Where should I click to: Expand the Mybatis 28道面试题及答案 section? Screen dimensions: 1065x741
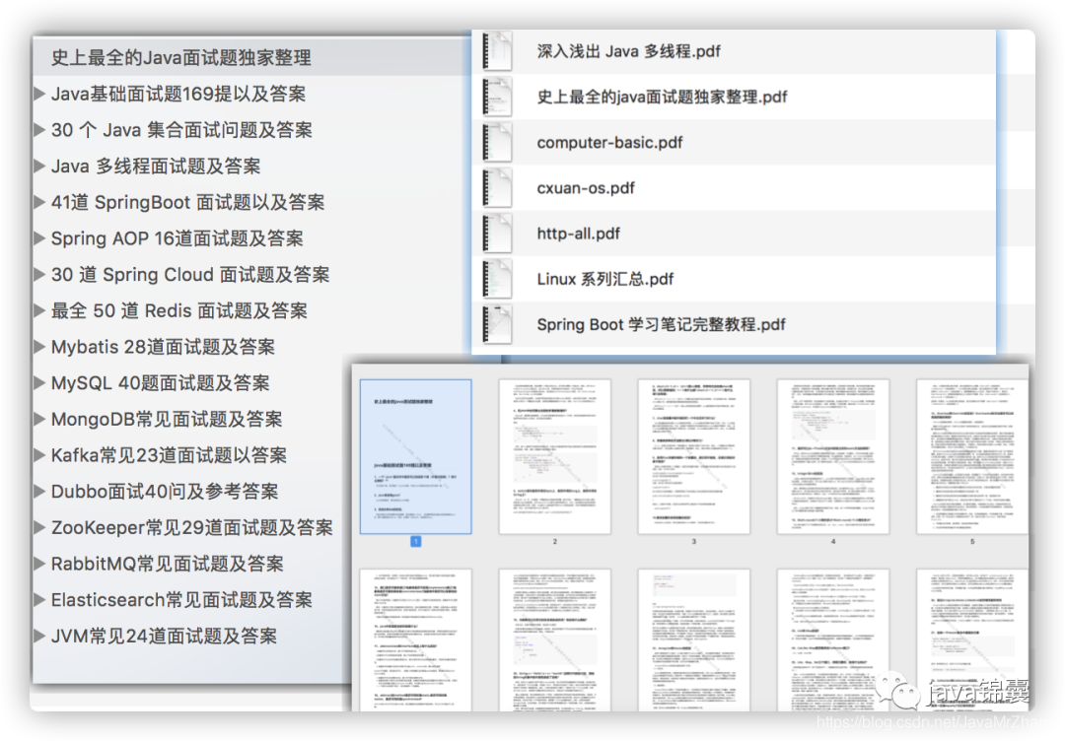(40, 347)
